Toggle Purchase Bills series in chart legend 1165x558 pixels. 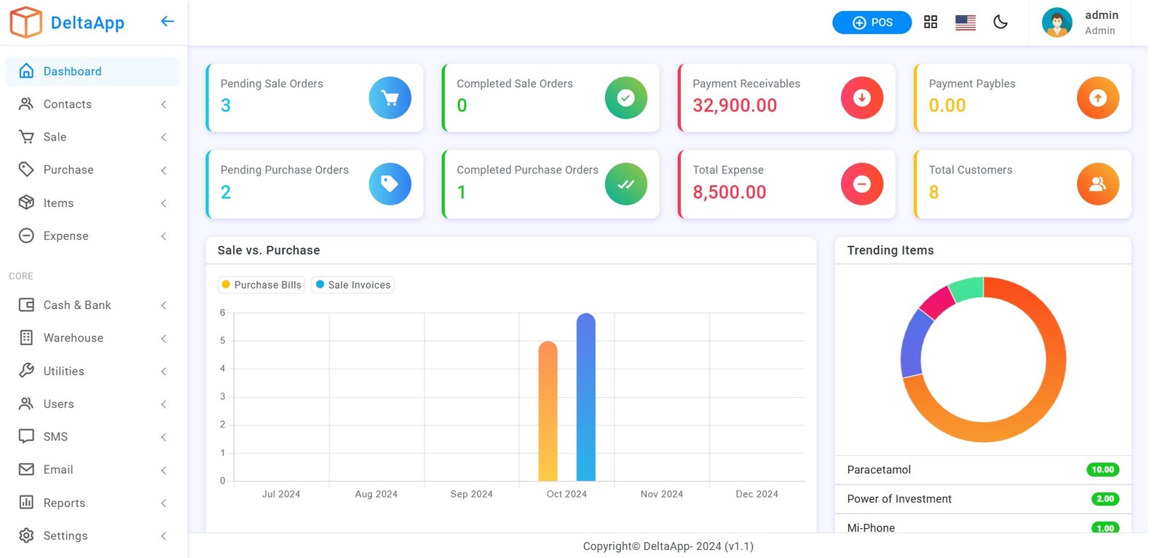point(261,285)
